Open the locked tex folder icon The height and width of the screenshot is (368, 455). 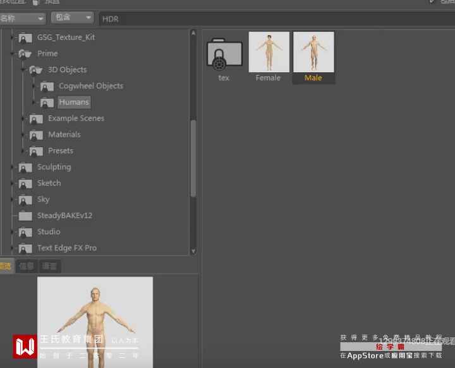pyautogui.click(x=224, y=54)
